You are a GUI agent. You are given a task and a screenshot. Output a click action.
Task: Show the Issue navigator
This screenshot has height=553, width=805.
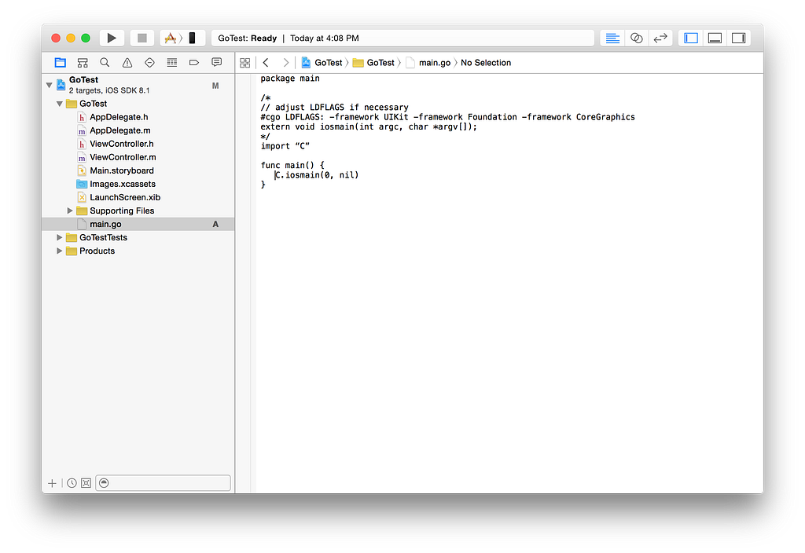pos(127,62)
